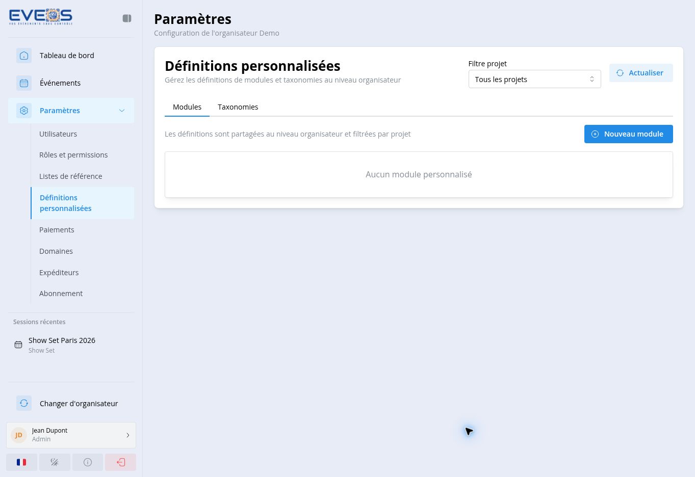
Task: Select Définitions personnalisées in sidebar
Action: click(82, 203)
